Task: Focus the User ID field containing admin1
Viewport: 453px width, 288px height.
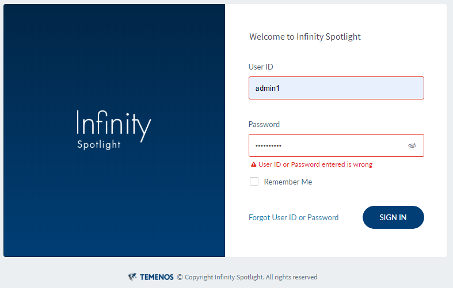Action: (x=336, y=88)
